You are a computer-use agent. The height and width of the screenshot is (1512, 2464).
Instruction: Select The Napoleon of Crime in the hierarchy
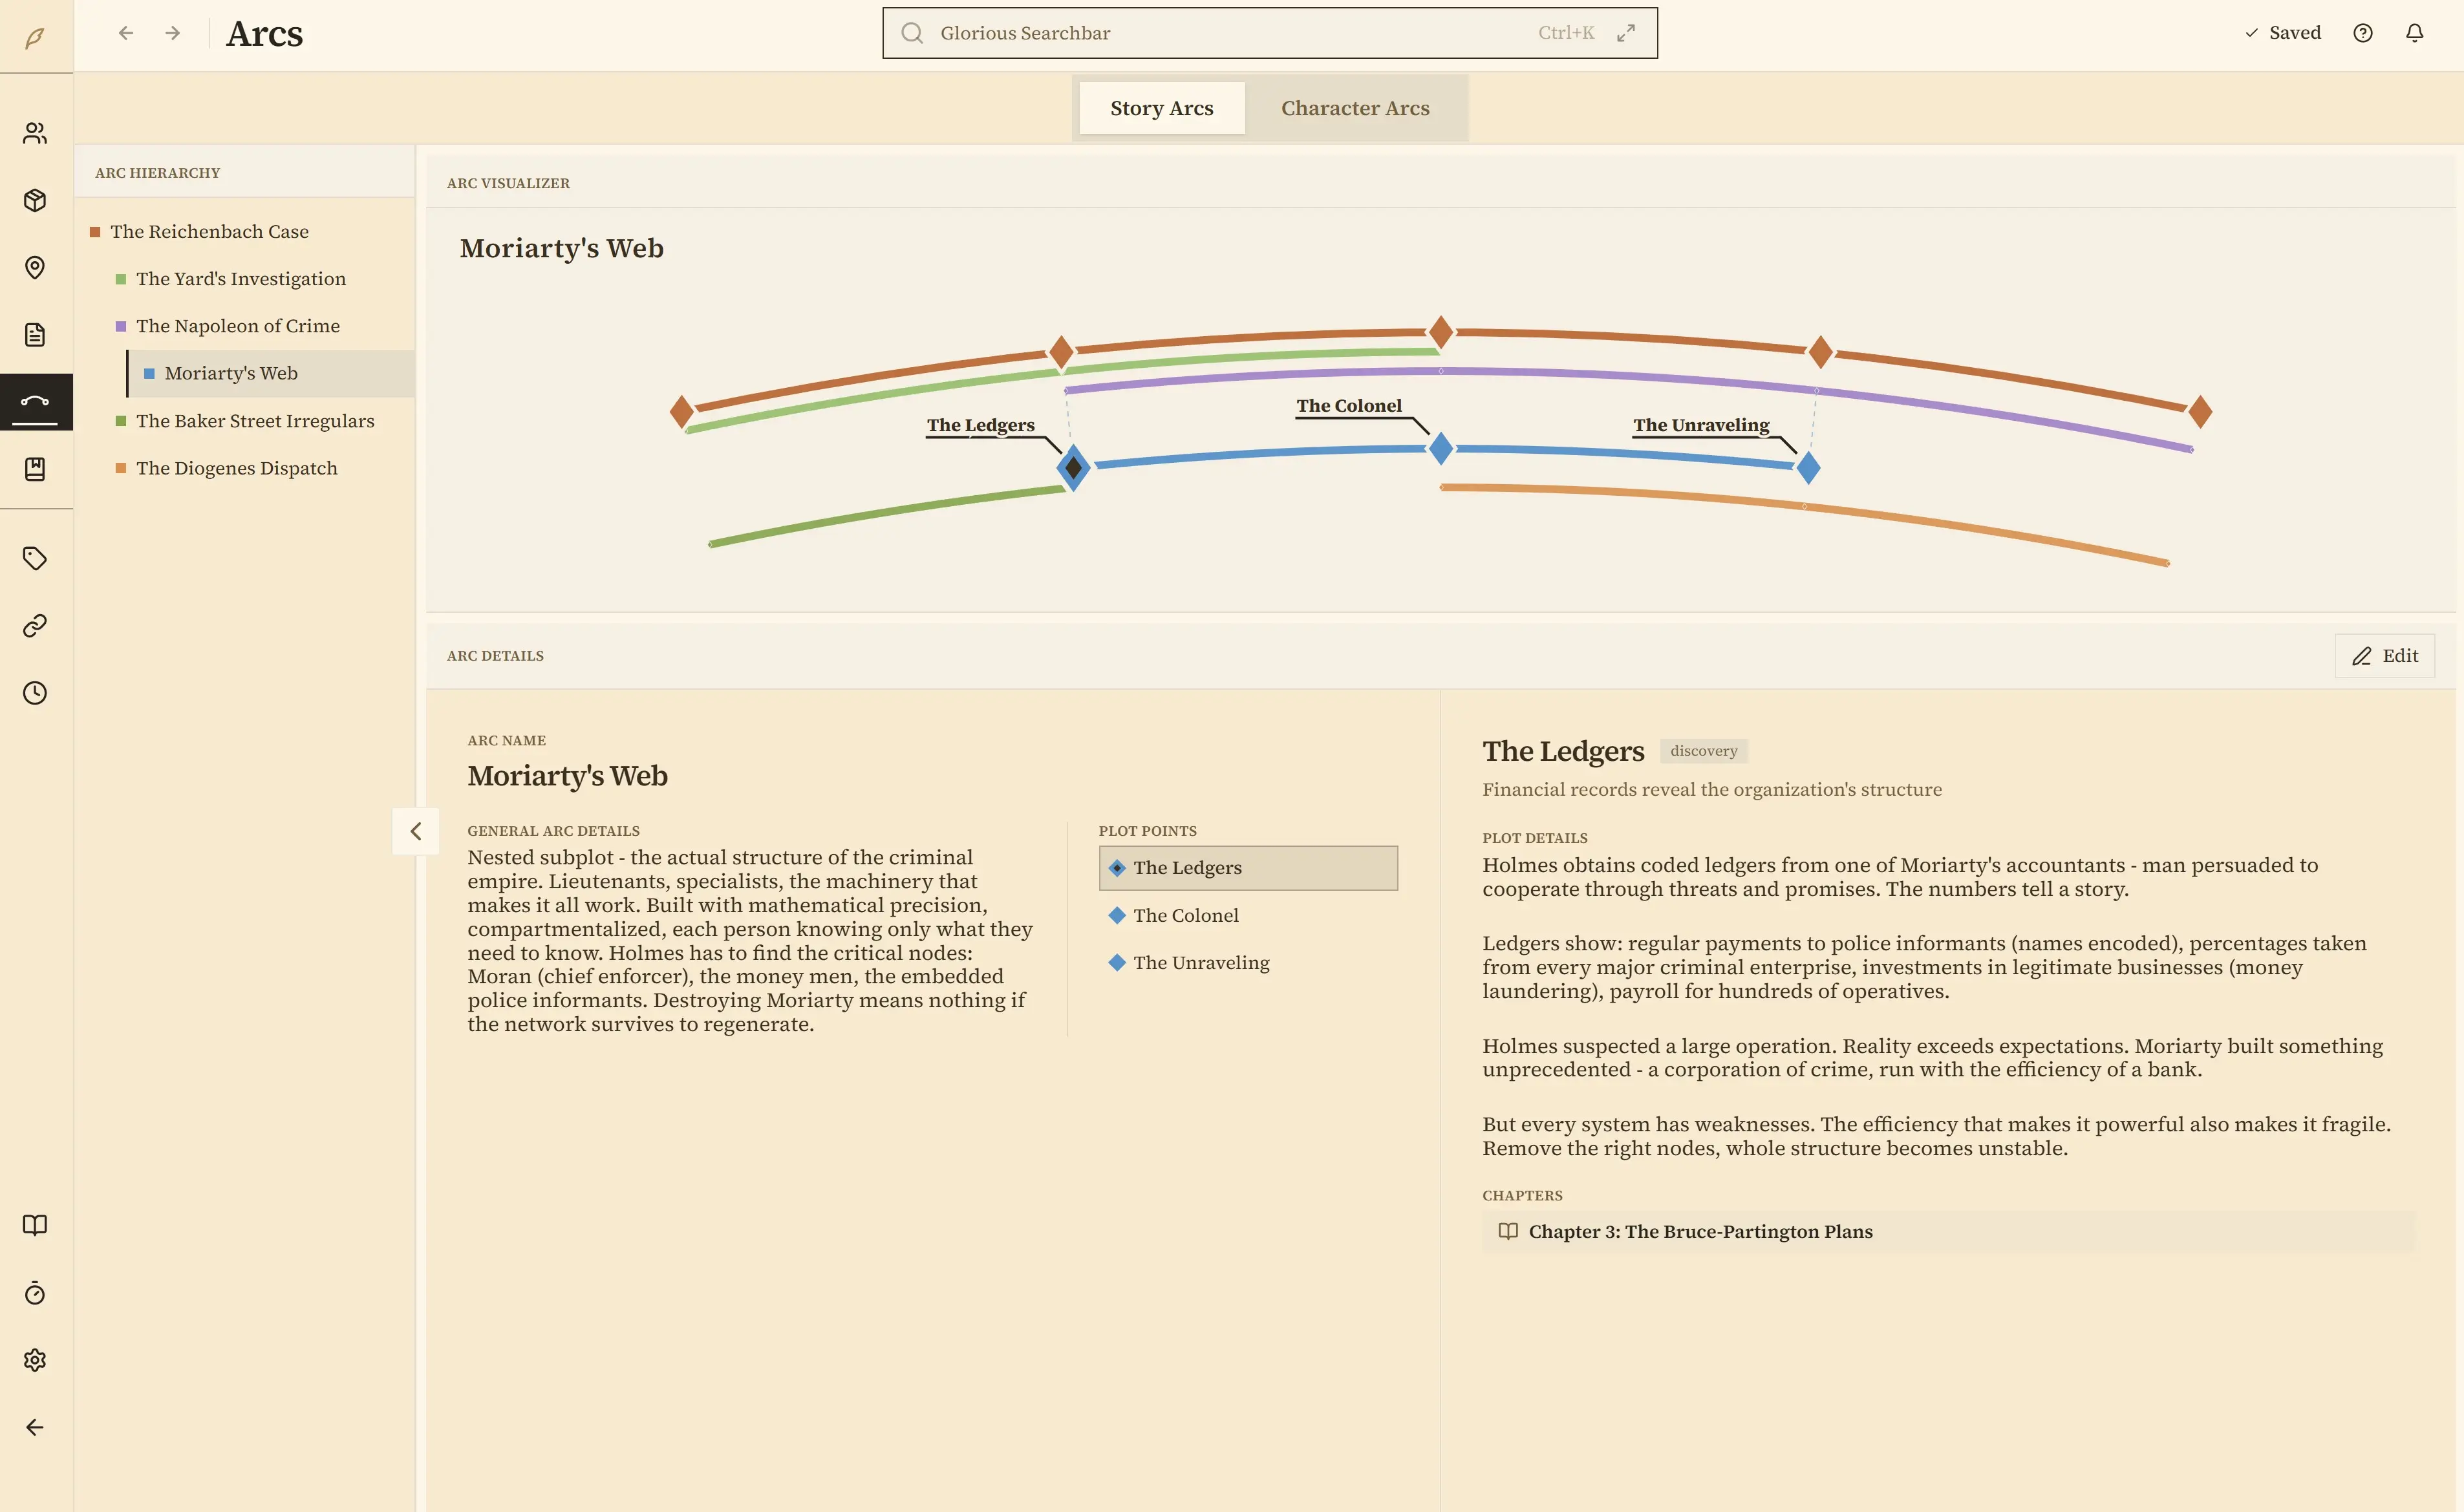[x=238, y=325]
